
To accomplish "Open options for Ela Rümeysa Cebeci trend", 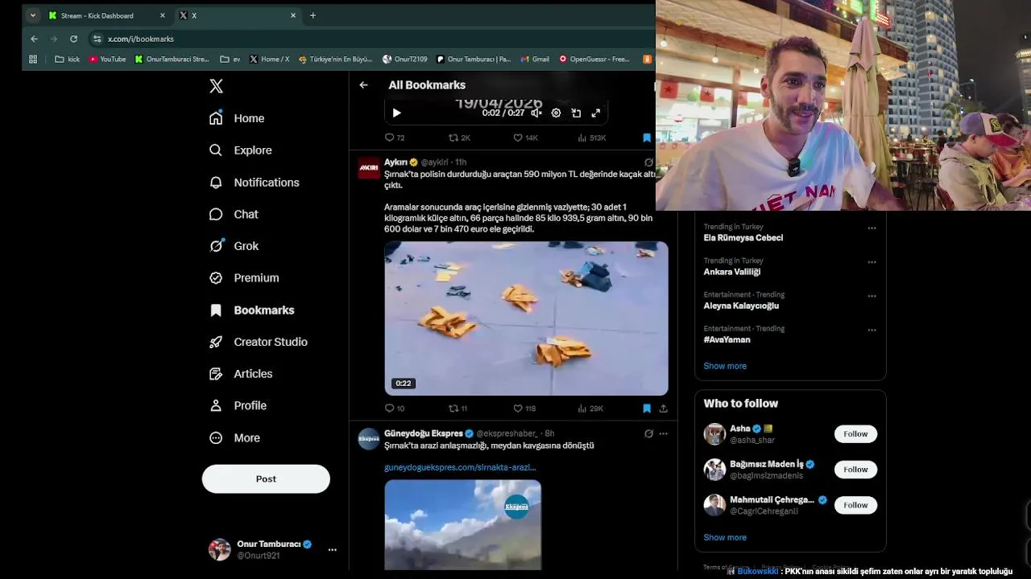I will tap(872, 228).
